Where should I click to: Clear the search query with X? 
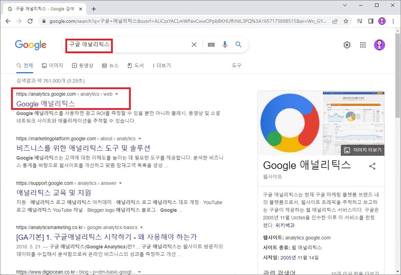pyautogui.click(x=194, y=45)
